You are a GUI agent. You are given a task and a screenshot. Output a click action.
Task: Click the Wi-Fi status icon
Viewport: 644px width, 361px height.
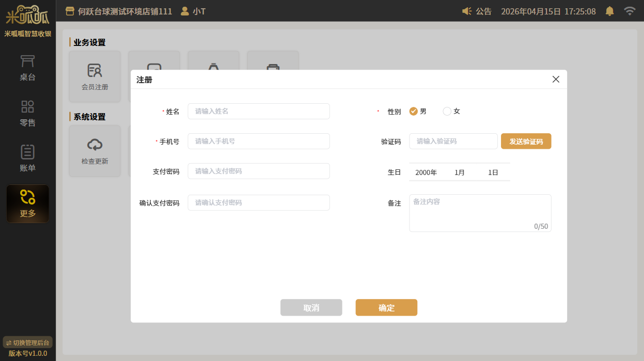tap(629, 11)
